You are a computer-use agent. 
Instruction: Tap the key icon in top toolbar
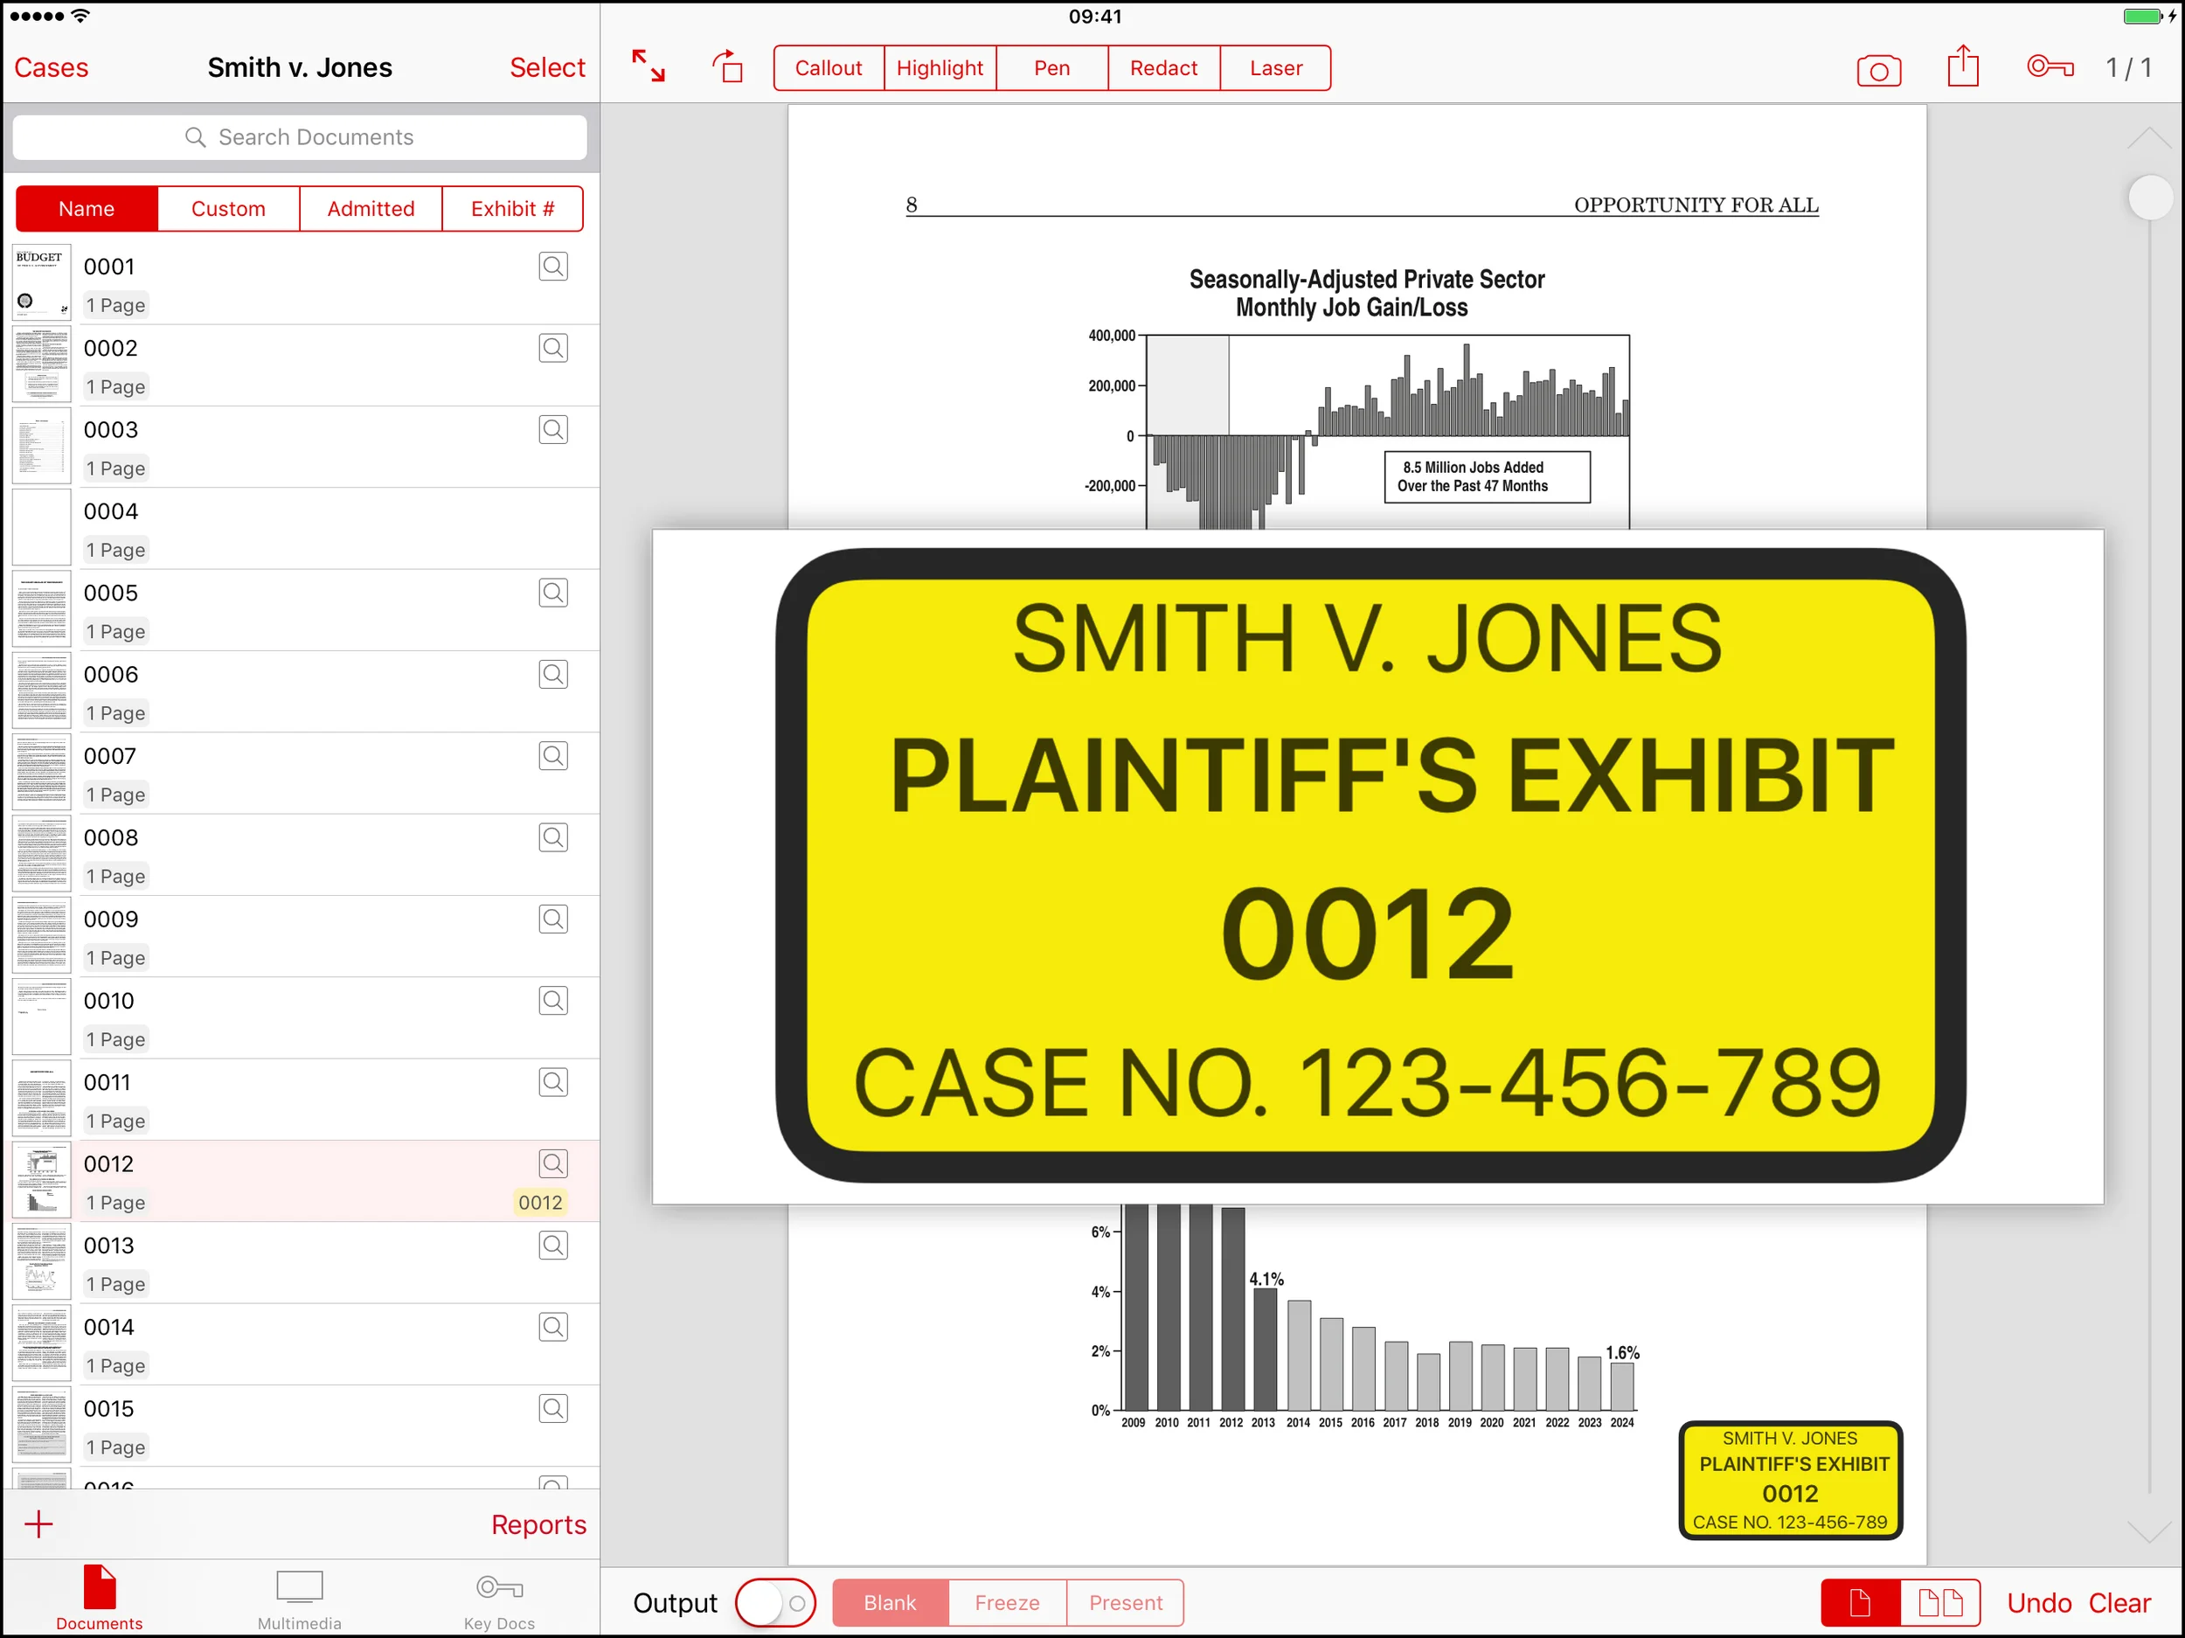[2050, 67]
